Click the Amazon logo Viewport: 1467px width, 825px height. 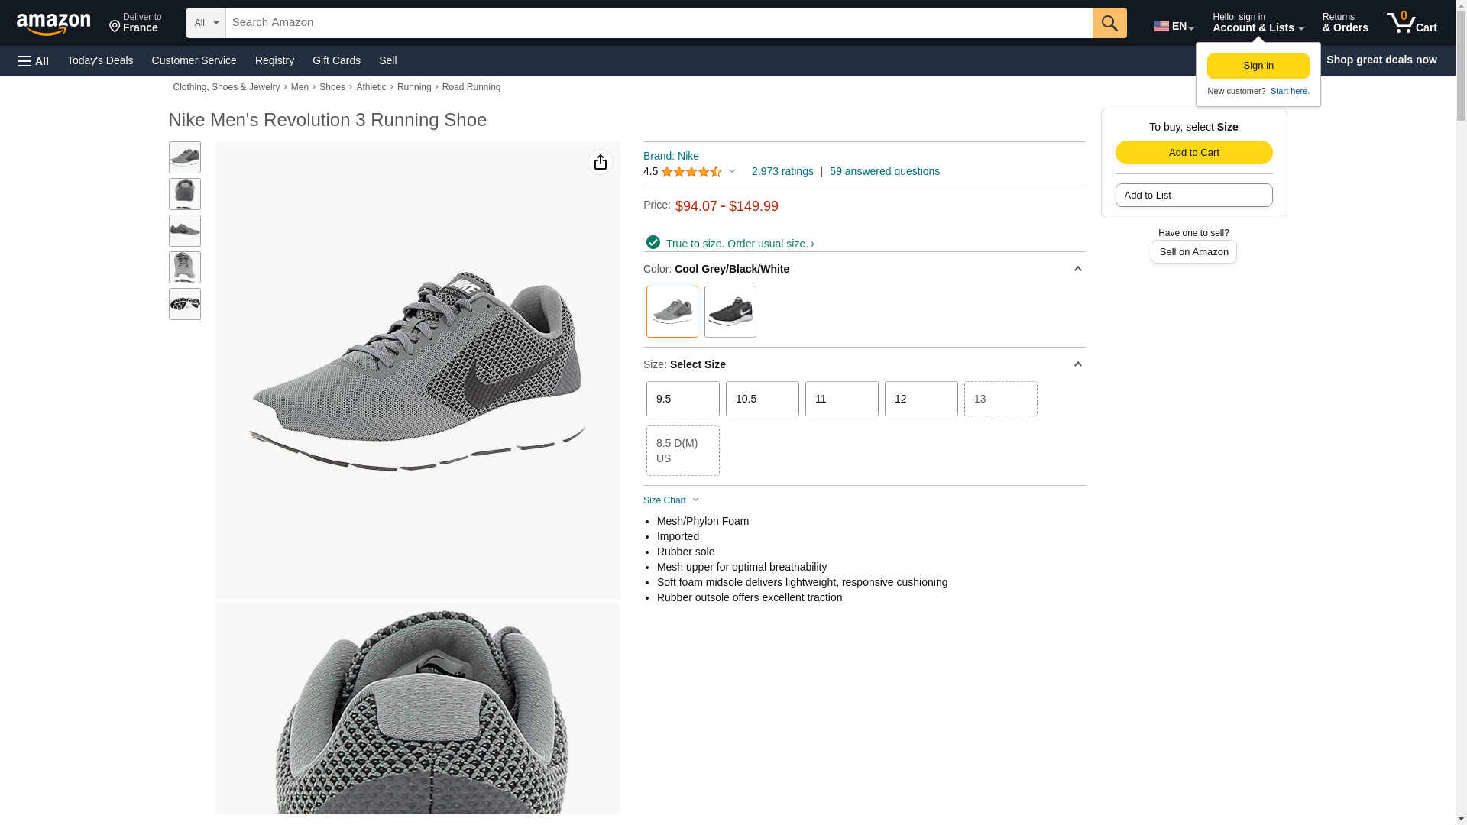[x=53, y=24]
